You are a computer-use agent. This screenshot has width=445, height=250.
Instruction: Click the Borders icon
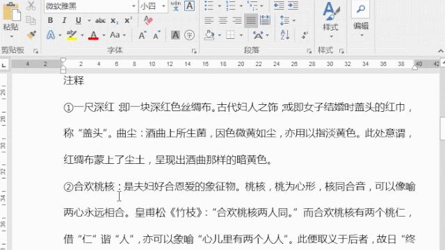coord(230,35)
